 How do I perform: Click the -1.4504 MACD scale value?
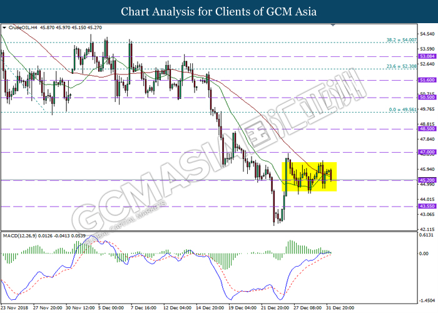[427, 300]
